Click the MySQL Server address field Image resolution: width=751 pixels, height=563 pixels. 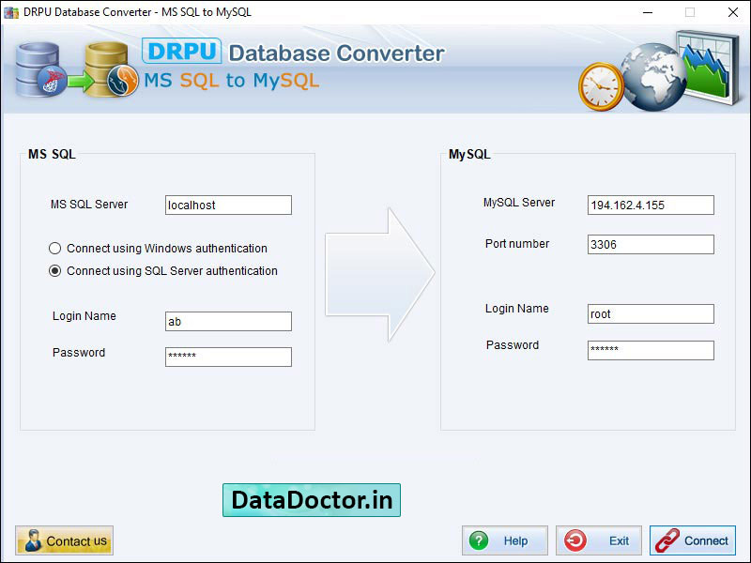(651, 205)
